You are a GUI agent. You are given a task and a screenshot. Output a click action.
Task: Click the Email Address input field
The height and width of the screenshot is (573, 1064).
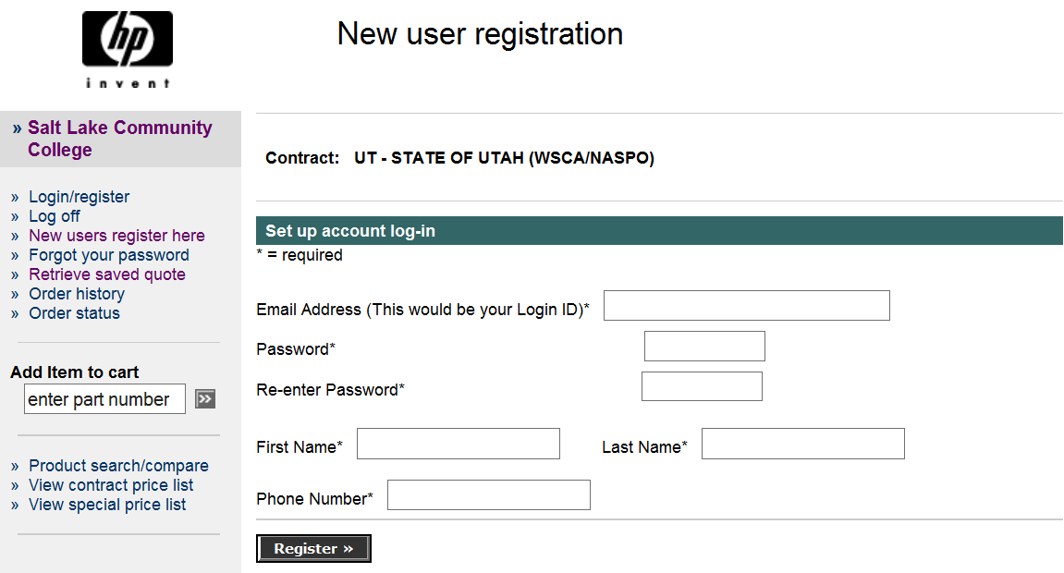coord(746,306)
